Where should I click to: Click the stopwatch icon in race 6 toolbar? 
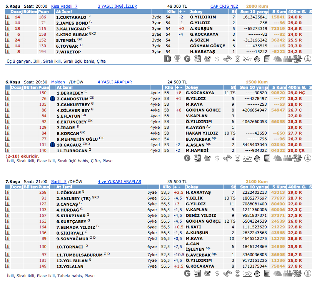(x=257, y=158)
